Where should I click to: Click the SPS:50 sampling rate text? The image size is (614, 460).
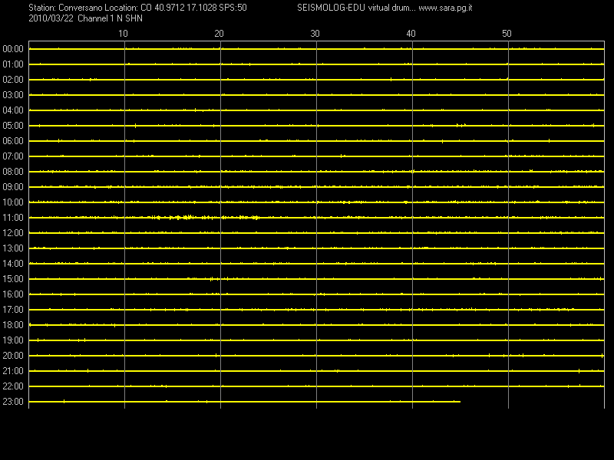click(233, 8)
